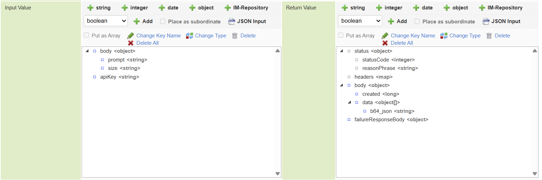Add a string type in Input Value panel
This screenshot has height=180, width=542.
99,8
